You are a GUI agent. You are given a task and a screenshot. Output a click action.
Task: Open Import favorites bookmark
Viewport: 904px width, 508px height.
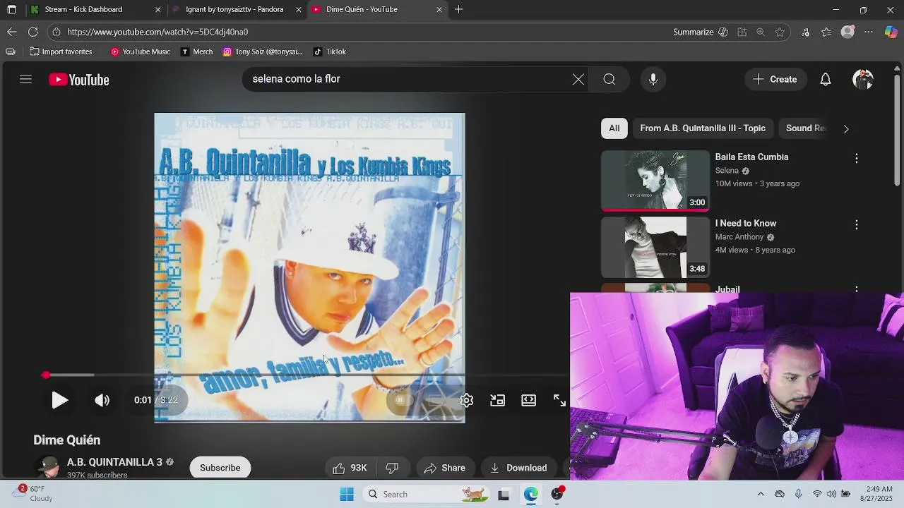61,52
